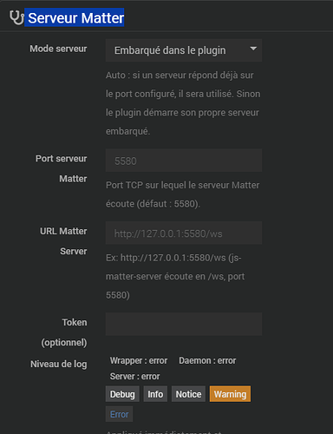Open the Mode serveur dropdown
This screenshot has height=434, width=333.
(184, 50)
